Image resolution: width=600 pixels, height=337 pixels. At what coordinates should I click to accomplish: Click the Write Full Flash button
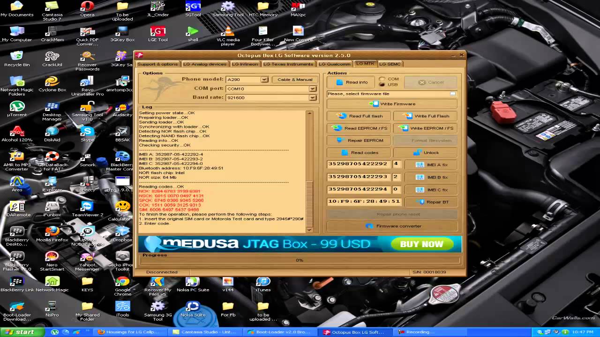[425, 116]
